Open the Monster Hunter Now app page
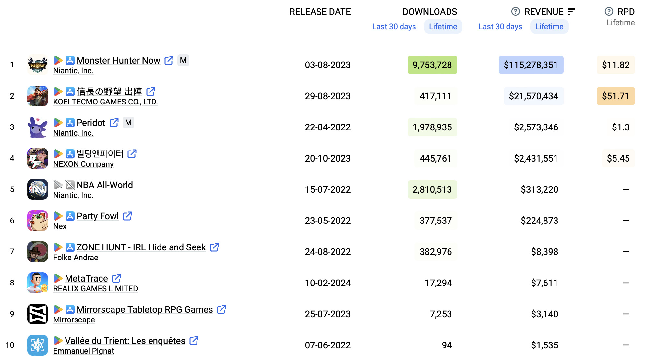This screenshot has height=362, width=646. (x=118, y=60)
